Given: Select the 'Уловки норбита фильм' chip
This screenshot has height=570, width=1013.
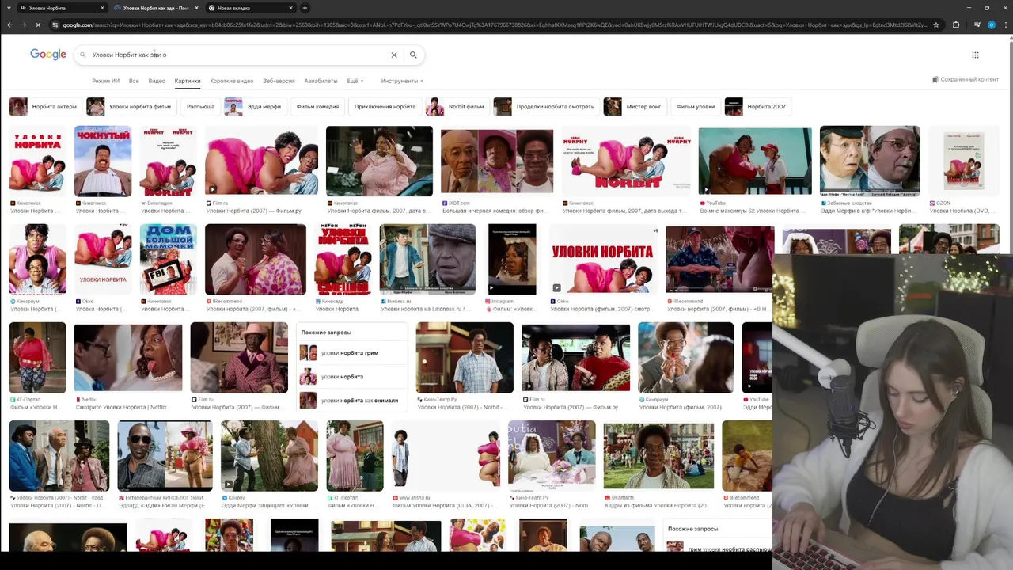Looking at the screenshot, I should [131, 106].
